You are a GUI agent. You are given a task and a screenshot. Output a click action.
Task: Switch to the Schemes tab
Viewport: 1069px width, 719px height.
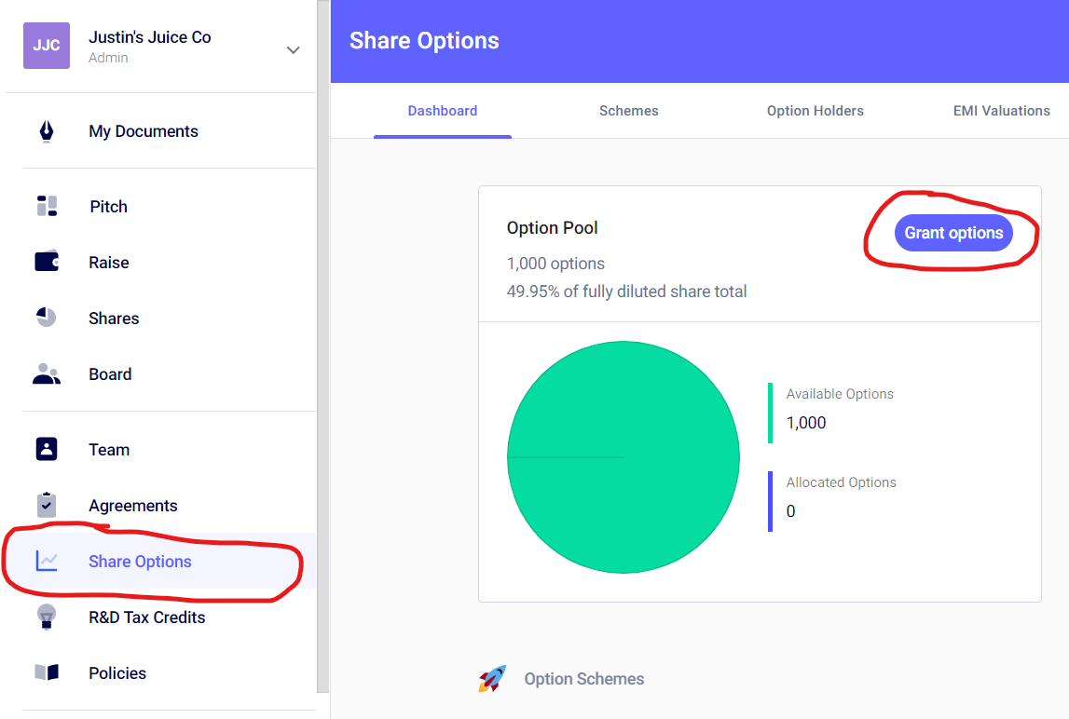[628, 111]
